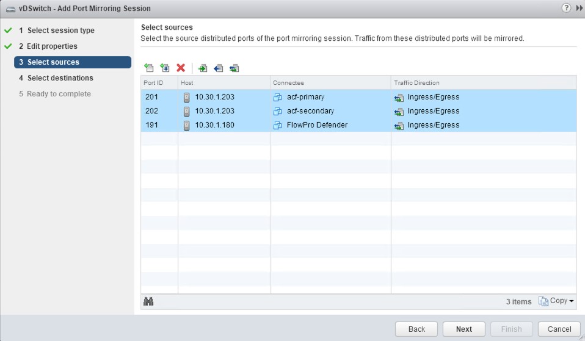The height and width of the screenshot is (341, 585).
Task: Click the red X remove port icon
Action: pyautogui.click(x=181, y=68)
